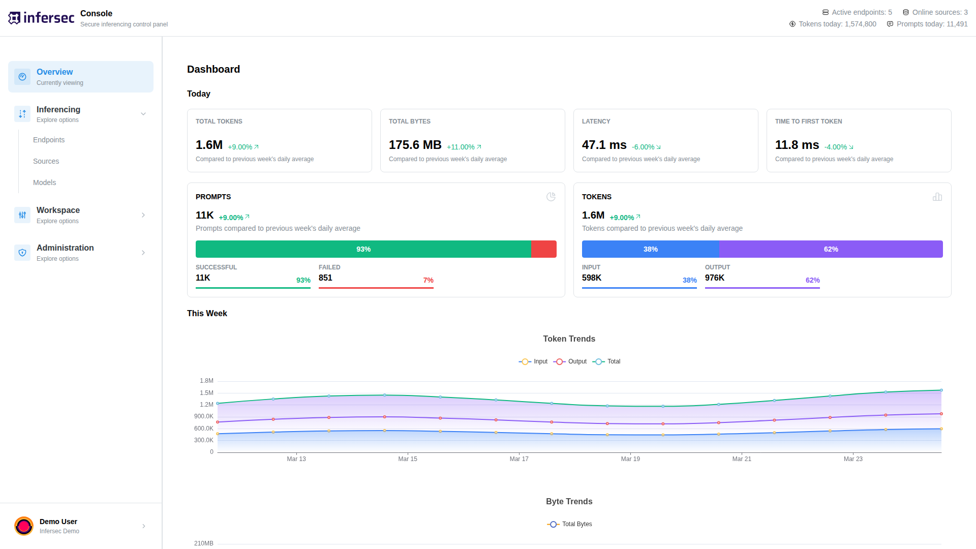Collapse the Inferencing menu chevron
The height and width of the screenshot is (549, 976).
[x=143, y=114]
